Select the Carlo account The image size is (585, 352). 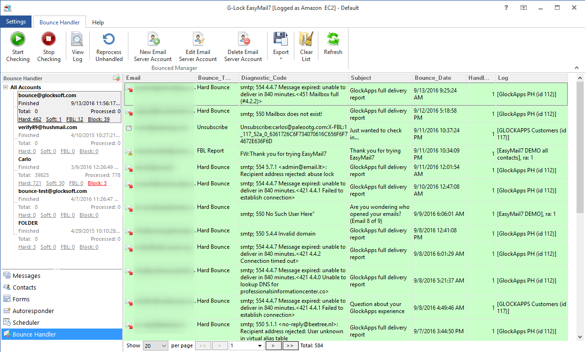point(25,159)
